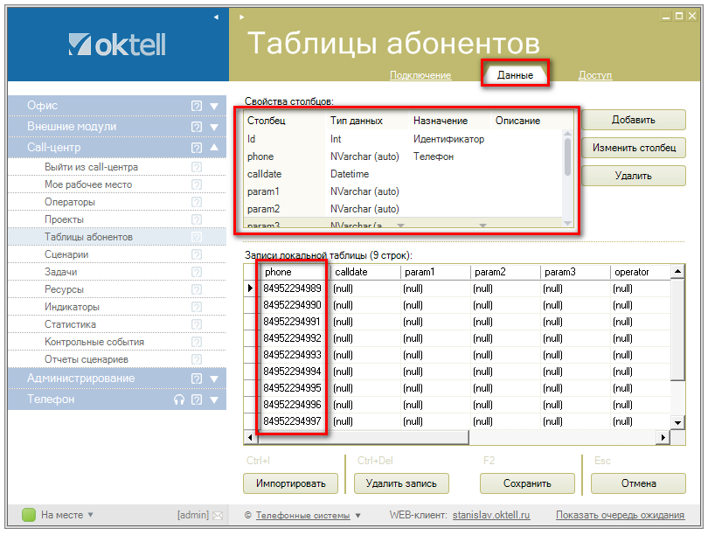Click the Сохранить button
The width and height of the screenshot is (708, 535).
tap(527, 483)
